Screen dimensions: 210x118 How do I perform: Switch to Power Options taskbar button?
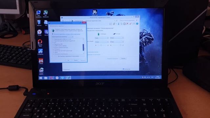click(68, 78)
